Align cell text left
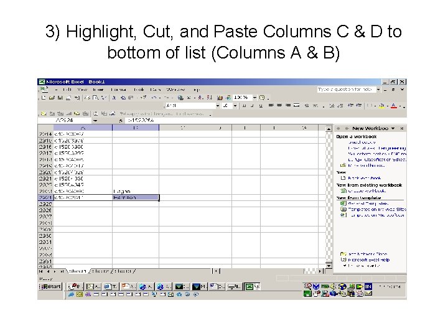This screenshot has height=336, width=448. pos(271,106)
